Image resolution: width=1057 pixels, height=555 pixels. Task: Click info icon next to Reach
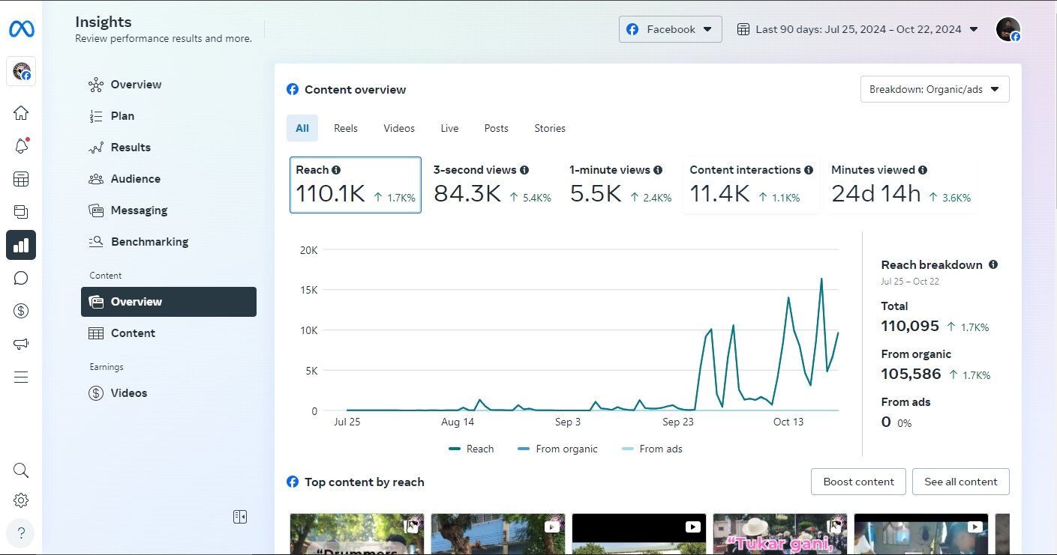pyautogui.click(x=336, y=170)
